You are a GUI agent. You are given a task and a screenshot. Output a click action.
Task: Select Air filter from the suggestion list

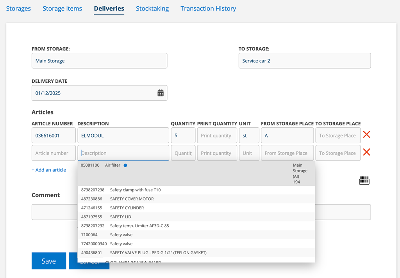pos(113,166)
